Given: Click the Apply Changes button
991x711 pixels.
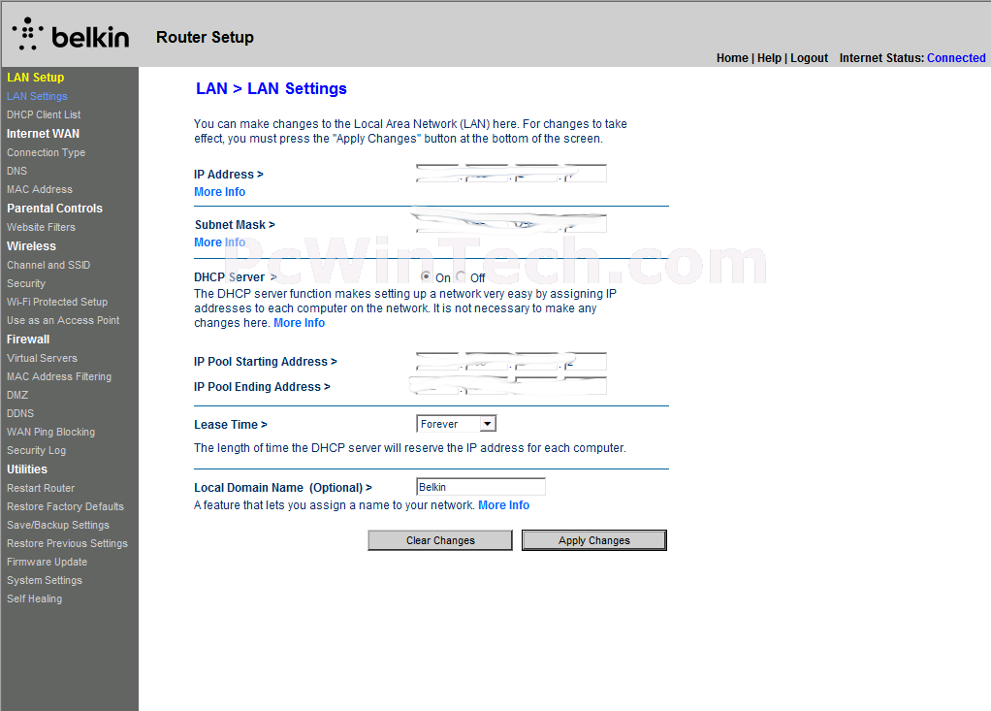Looking at the screenshot, I should pyautogui.click(x=594, y=540).
